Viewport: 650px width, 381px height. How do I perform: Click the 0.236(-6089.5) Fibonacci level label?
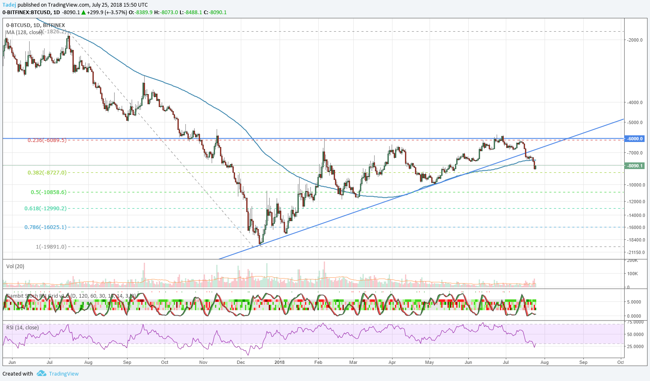pyautogui.click(x=47, y=140)
